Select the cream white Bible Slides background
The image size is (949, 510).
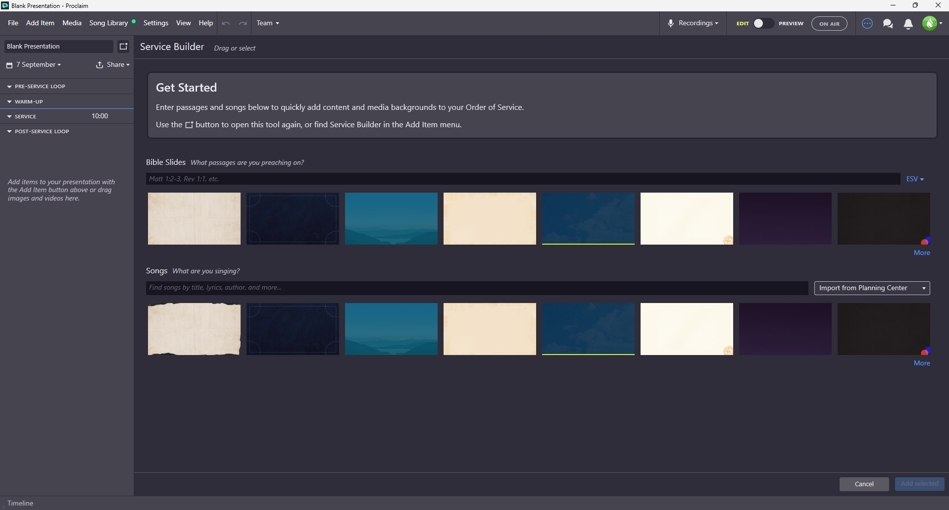pyautogui.click(x=687, y=218)
